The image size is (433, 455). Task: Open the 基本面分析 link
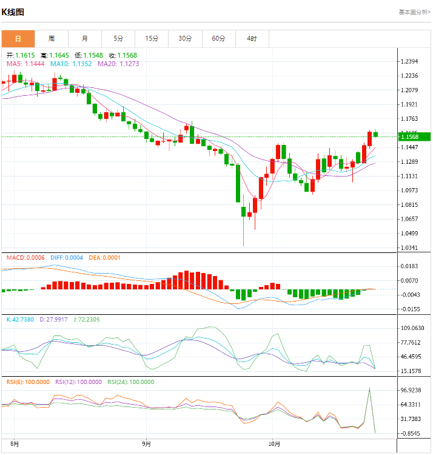tap(414, 12)
